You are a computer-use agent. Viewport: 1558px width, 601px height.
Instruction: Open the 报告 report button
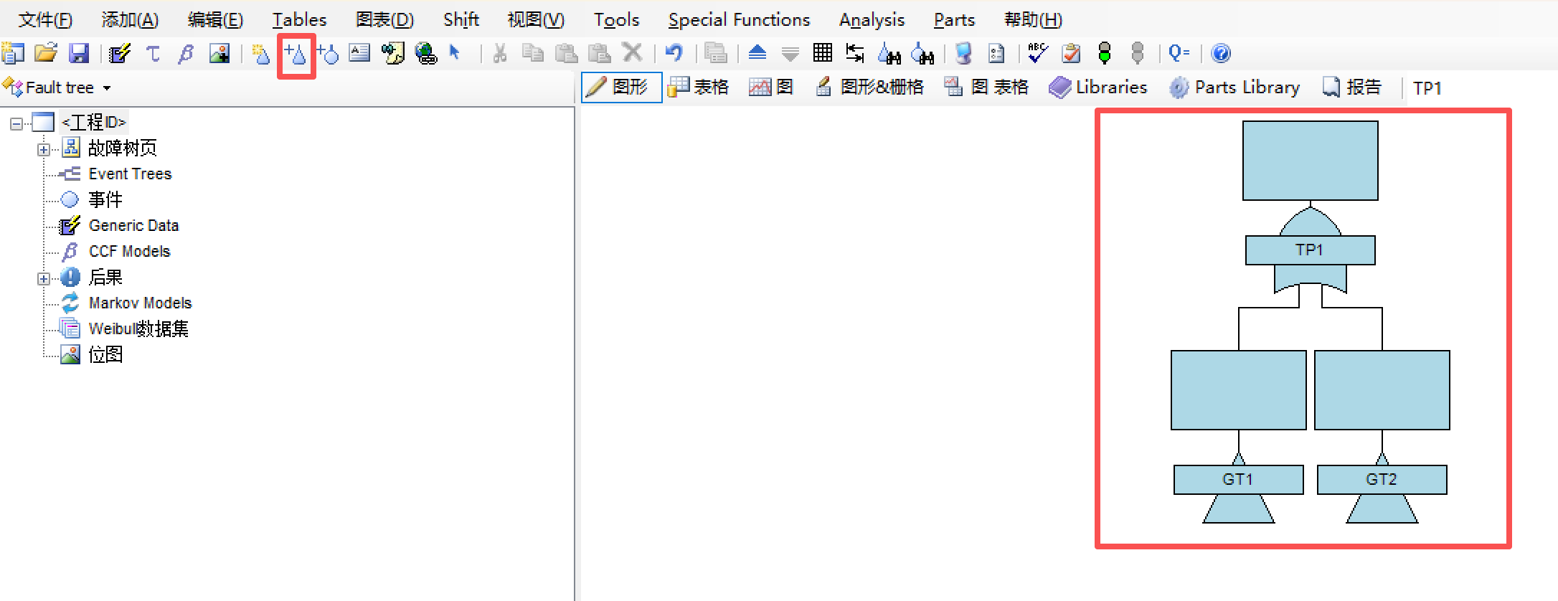(1351, 87)
